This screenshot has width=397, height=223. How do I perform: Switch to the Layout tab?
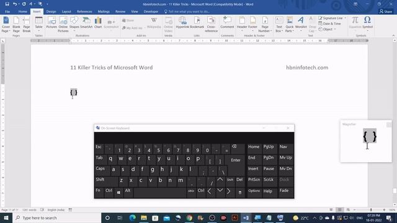(x=66, y=12)
